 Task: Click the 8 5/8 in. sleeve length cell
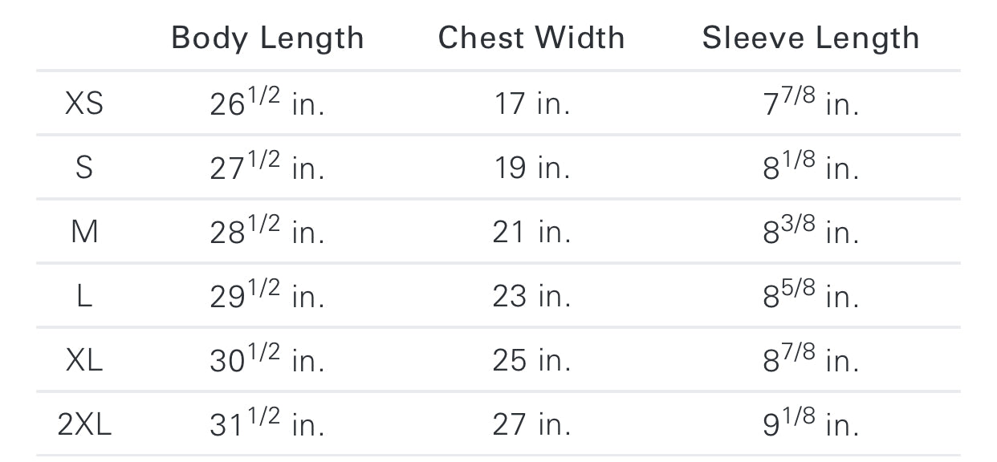811,296
